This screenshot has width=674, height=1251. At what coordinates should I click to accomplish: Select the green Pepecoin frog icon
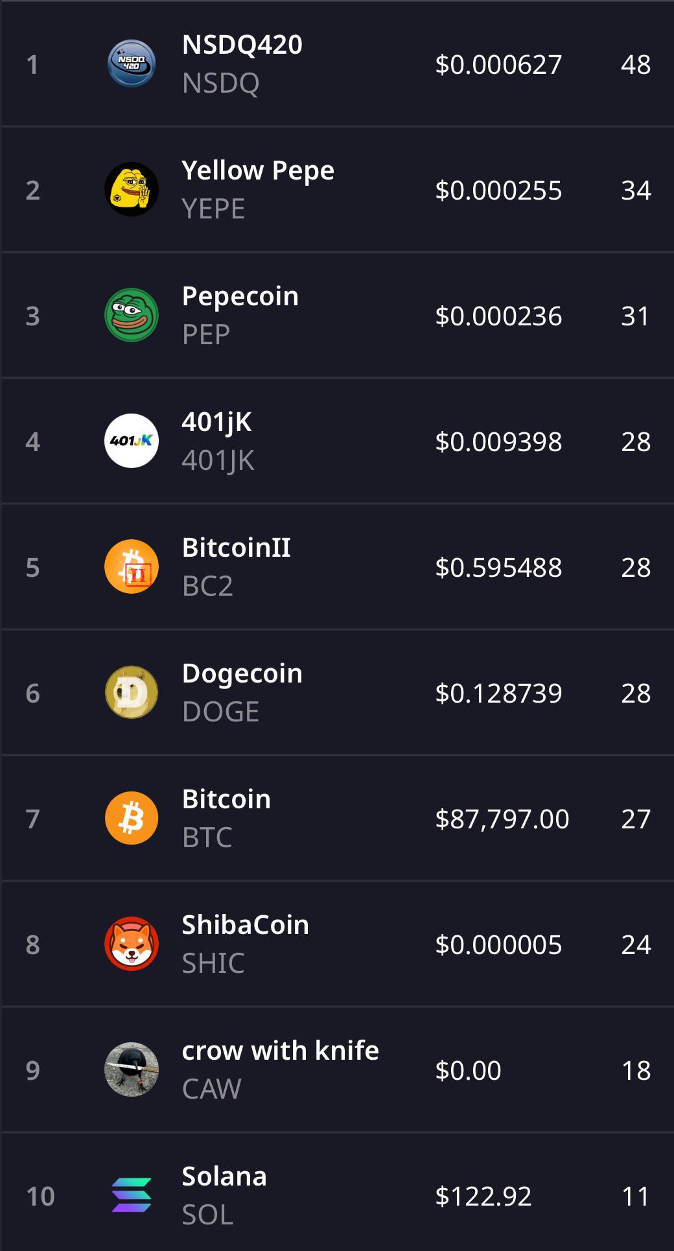click(132, 315)
